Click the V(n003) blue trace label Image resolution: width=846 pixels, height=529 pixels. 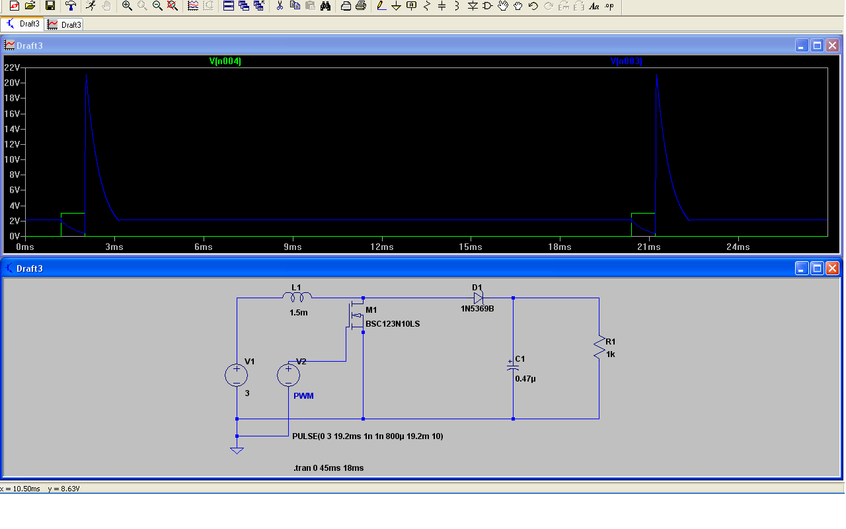click(x=627, y=61)
